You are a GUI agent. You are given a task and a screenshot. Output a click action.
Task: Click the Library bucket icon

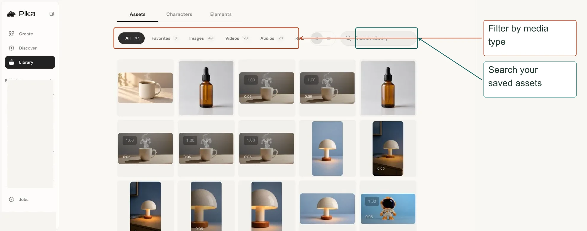(x=12, y=62)
